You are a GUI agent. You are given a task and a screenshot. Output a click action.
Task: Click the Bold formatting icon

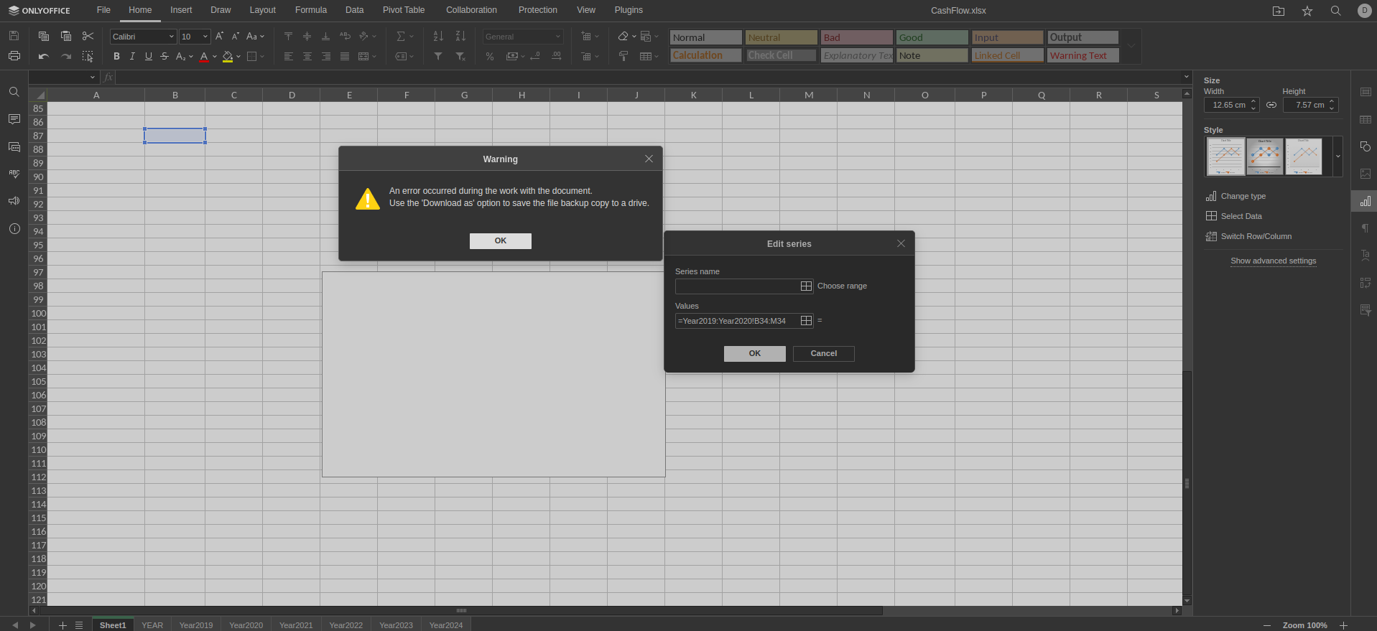pyautogui.click(x=116, y=57)
